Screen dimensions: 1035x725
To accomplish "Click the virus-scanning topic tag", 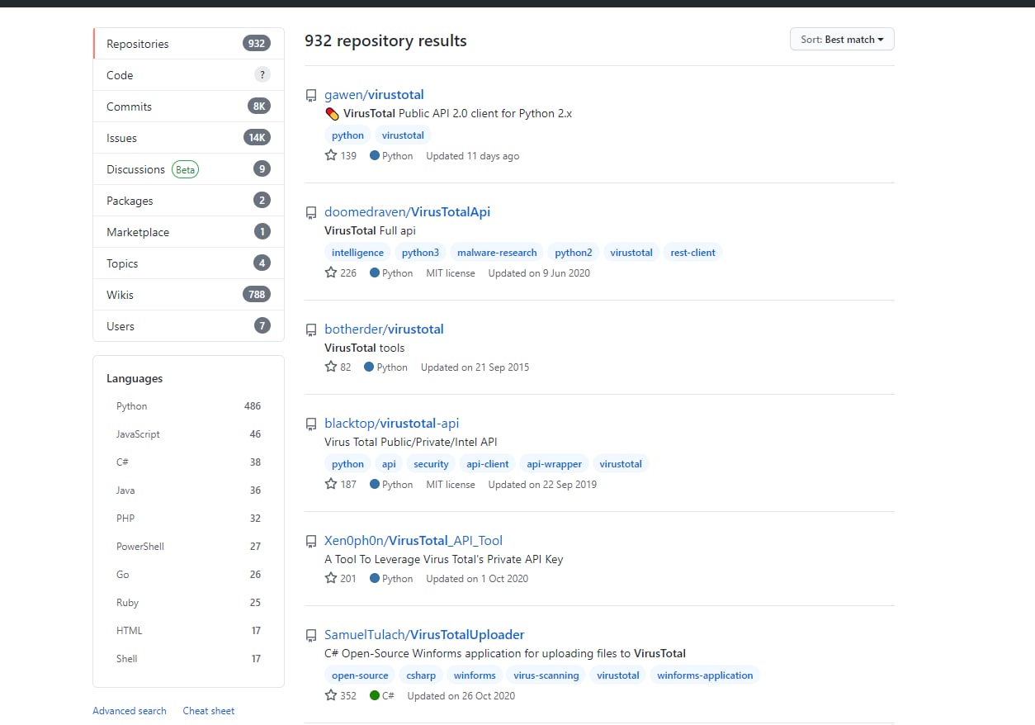I will (x=546, y=675).
